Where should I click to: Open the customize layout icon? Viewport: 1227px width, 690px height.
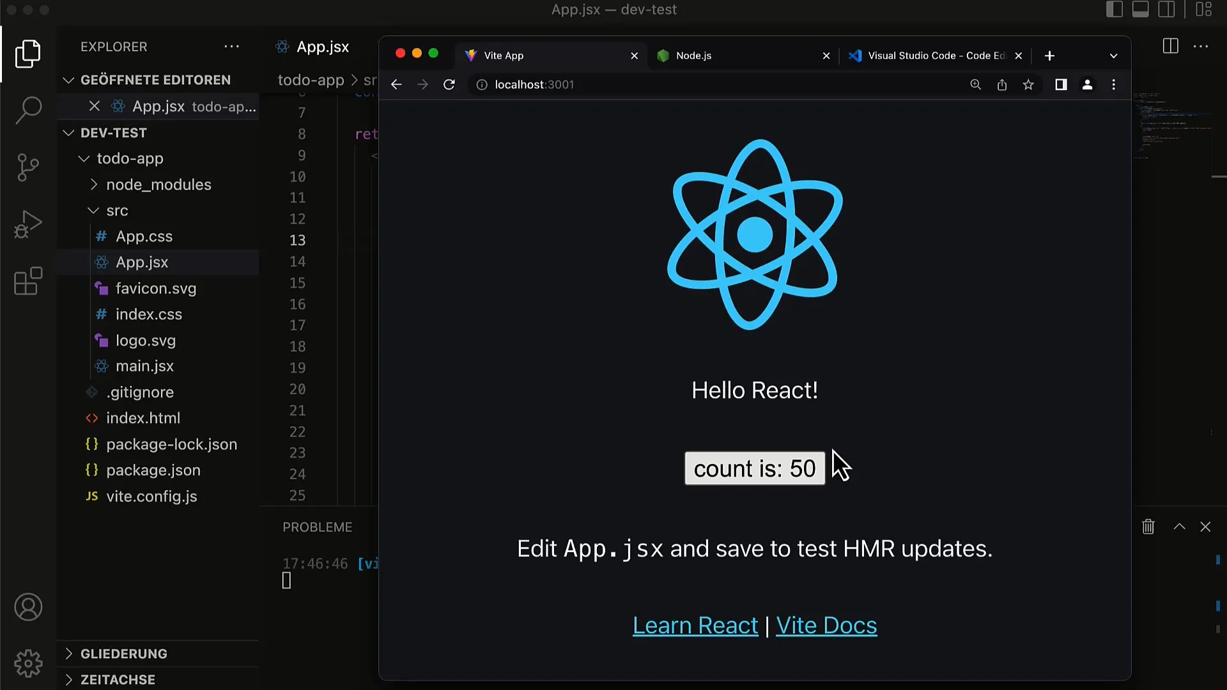1204,10
